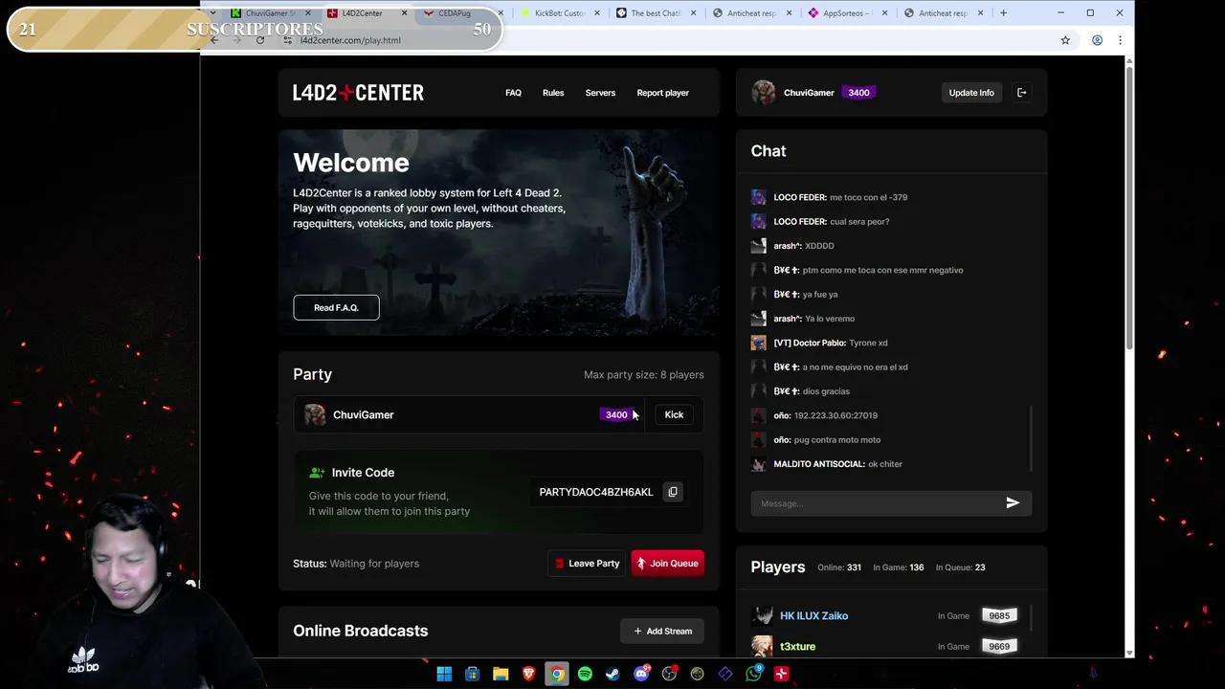Click the 9669 rating badge

coord(998,646)
